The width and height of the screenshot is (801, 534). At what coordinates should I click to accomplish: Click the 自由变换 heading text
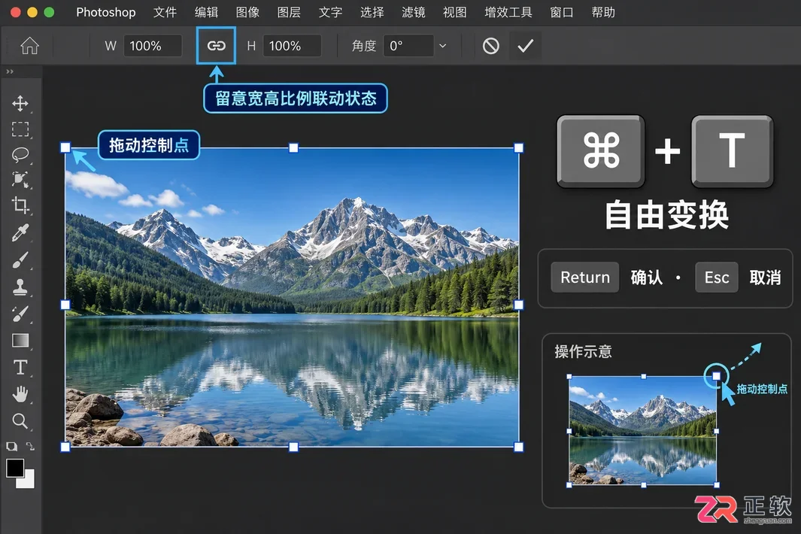666,215
